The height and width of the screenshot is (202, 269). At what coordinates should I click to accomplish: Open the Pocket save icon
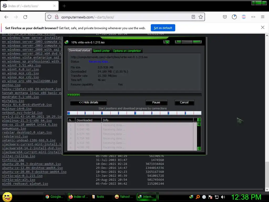click(225, 17)
